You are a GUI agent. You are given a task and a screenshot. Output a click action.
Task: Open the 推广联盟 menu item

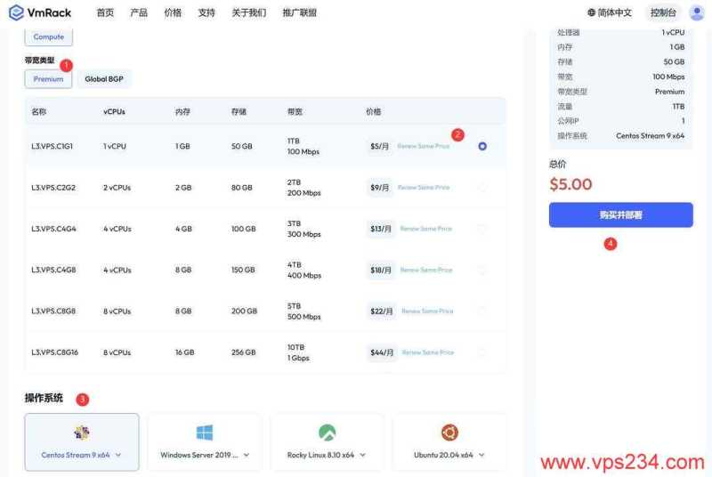coord(300,12)
